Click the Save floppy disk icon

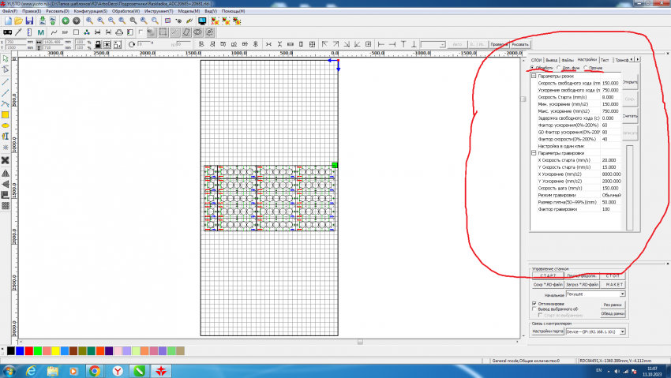[x=29, y=21]
